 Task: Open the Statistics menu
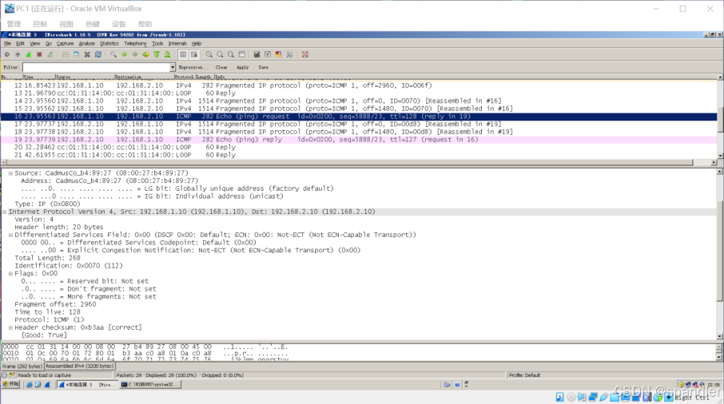point(109,43)
